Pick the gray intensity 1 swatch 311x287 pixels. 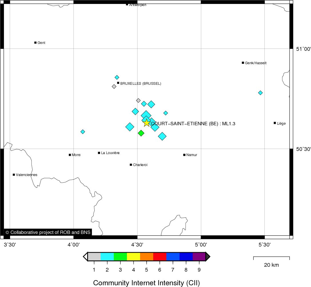(94, 256)
